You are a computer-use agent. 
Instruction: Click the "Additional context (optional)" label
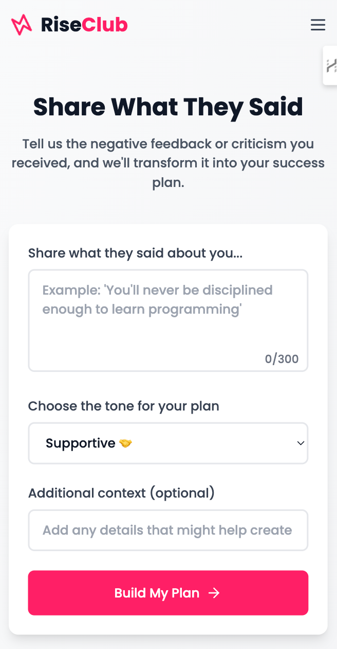click(x=121, y=493)
